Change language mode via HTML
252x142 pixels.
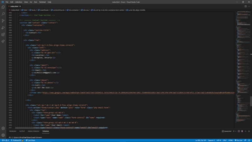point(230,140)
